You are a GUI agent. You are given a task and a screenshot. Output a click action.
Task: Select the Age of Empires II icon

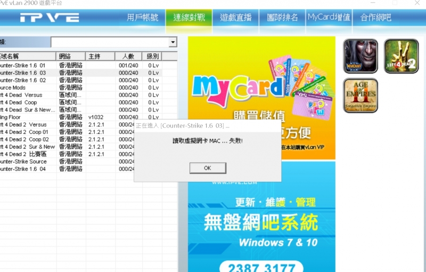pos(361,95)
